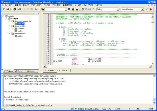Click the Print toolbar icon

coord(20,9)
